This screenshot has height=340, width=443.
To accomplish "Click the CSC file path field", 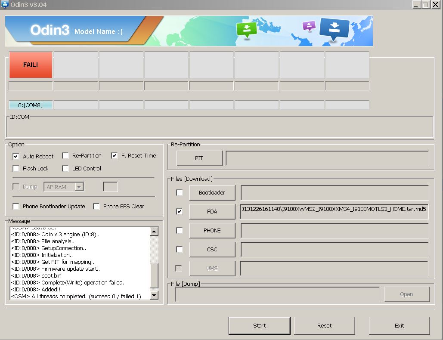I will (x=335, y=249).
